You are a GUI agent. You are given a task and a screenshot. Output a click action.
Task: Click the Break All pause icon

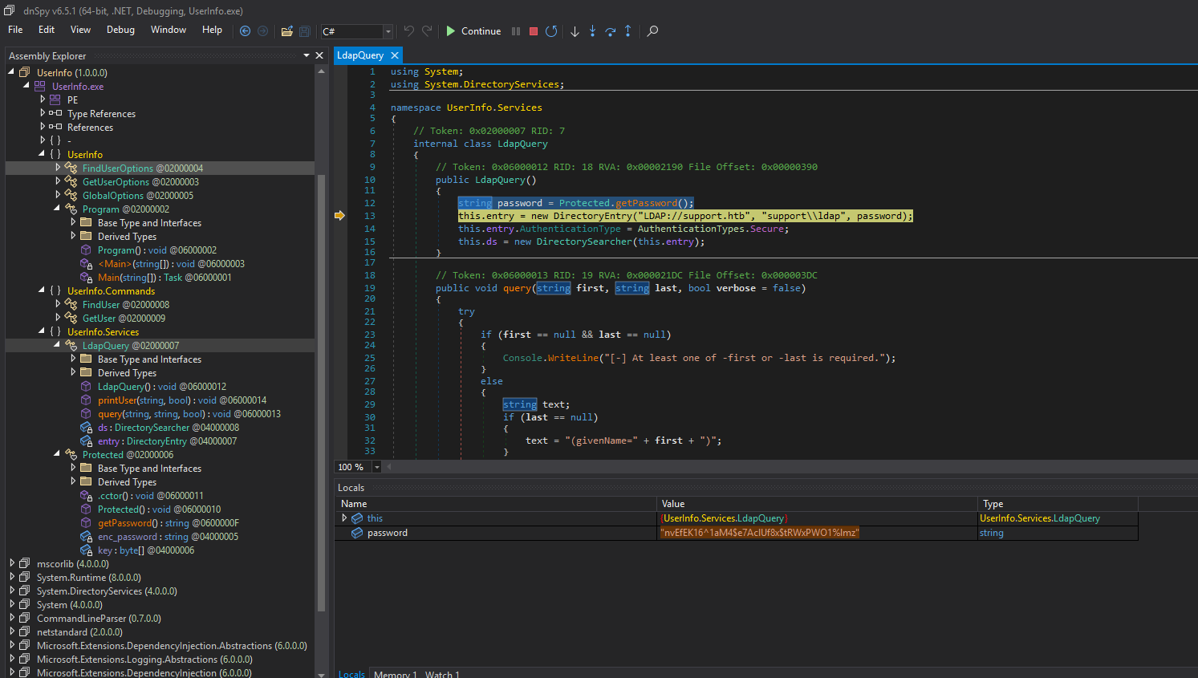pyautogui.click(x=516, y=31)
